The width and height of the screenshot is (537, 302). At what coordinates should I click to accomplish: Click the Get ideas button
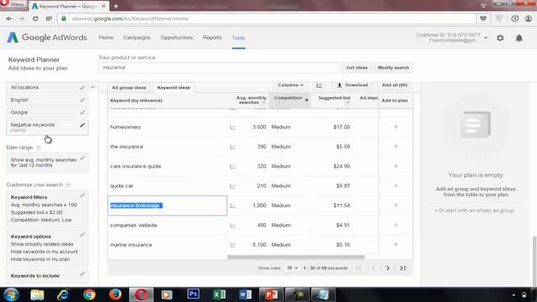pyautogui.click(x=357, y=68)
